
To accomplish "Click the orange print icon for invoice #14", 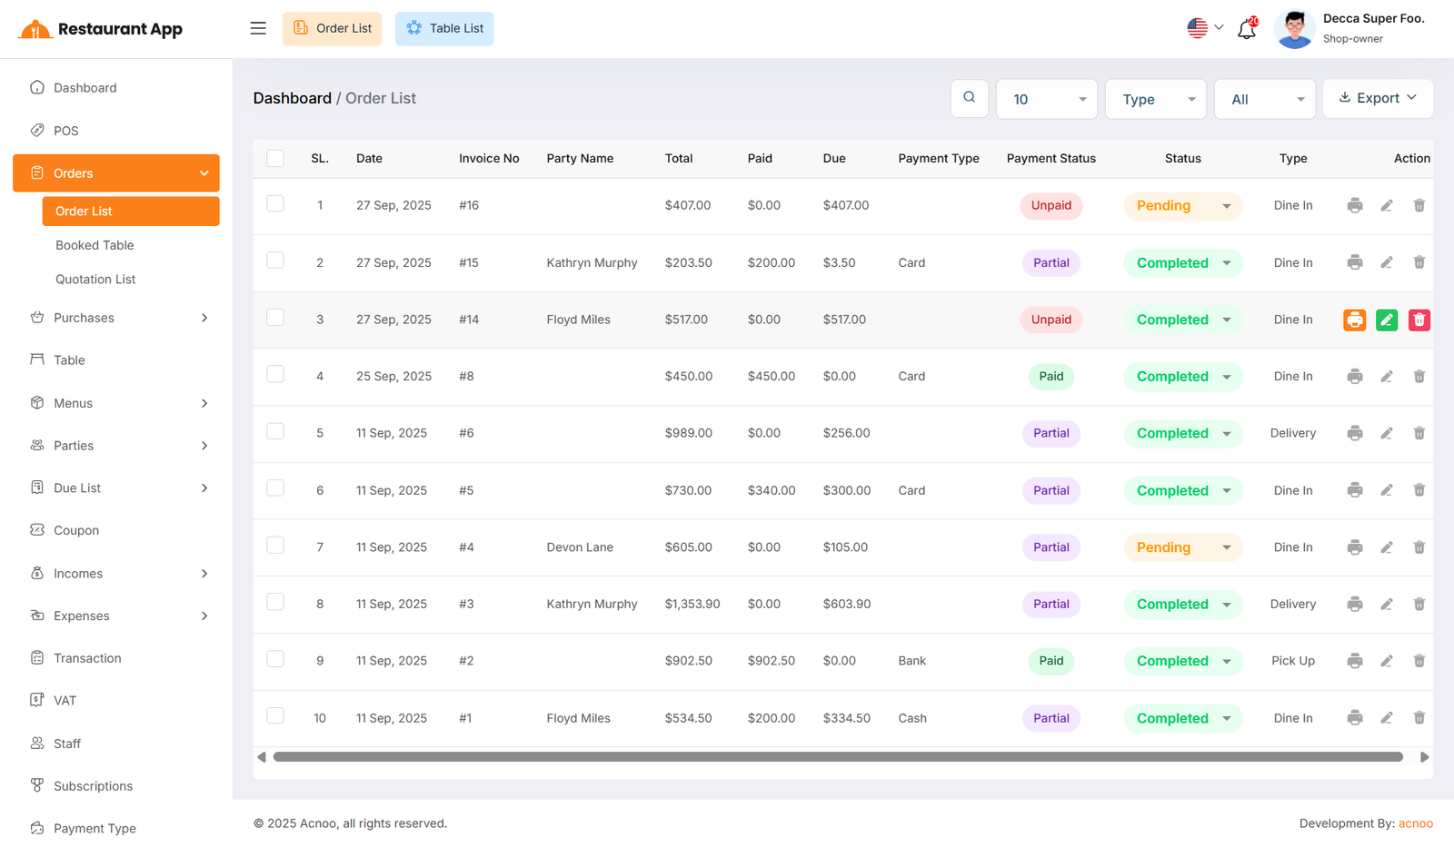I will point(1354,320).
